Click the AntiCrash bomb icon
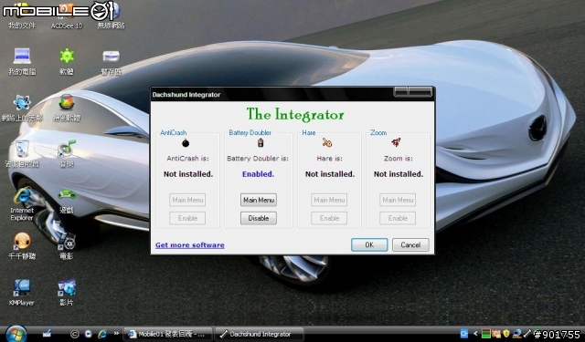The image size is (585, 342). [x=186, y=143]
